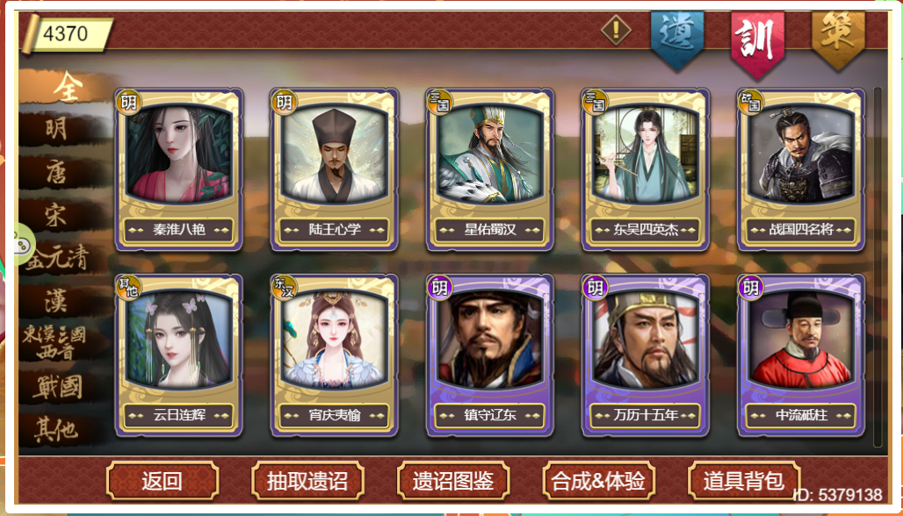The height and width of the screenshot is (516, 903).
Task: Select the 戰國 category tab
Action: (x=58, y=387)
